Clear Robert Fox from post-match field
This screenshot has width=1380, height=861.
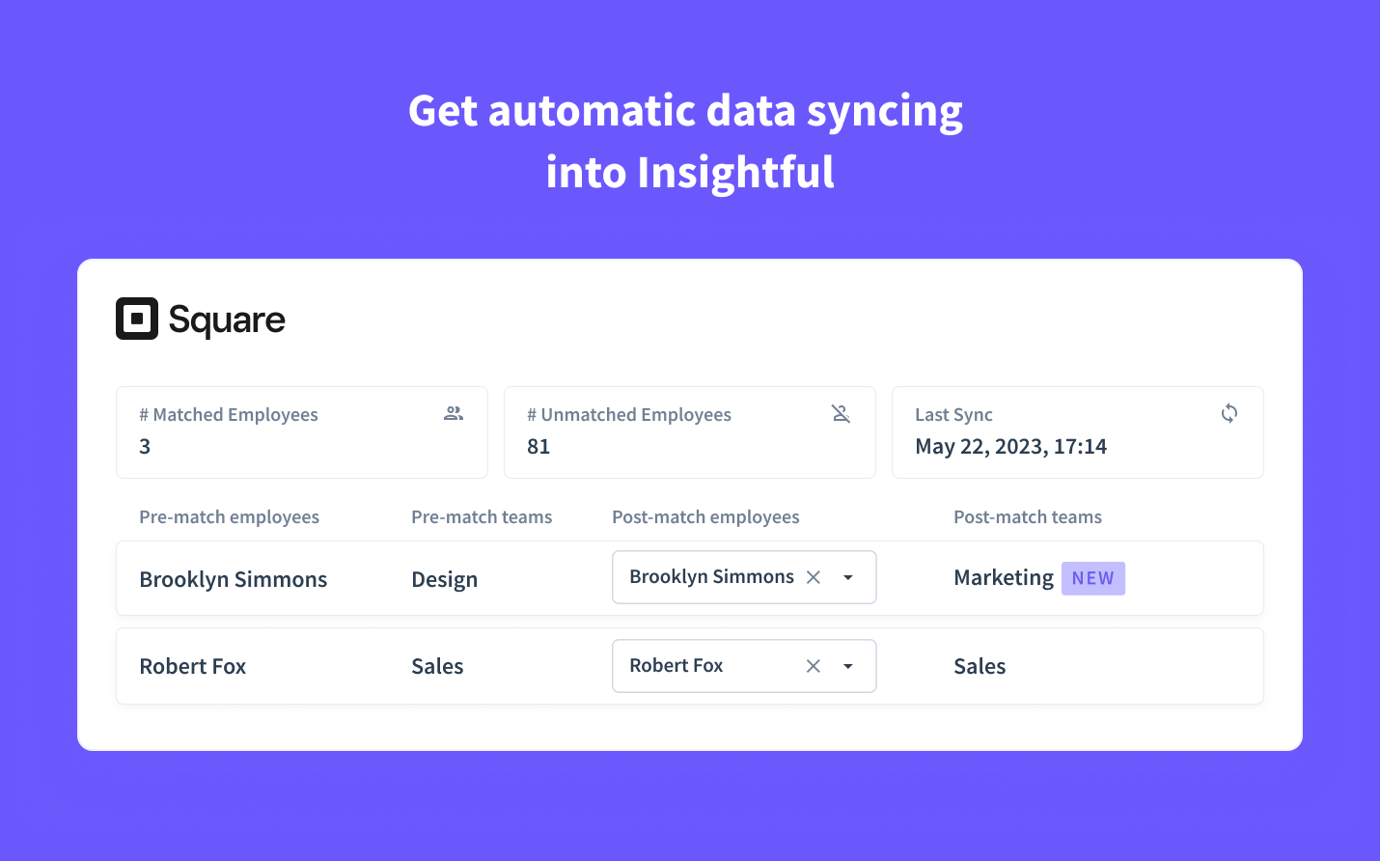(x=813, y=665)
